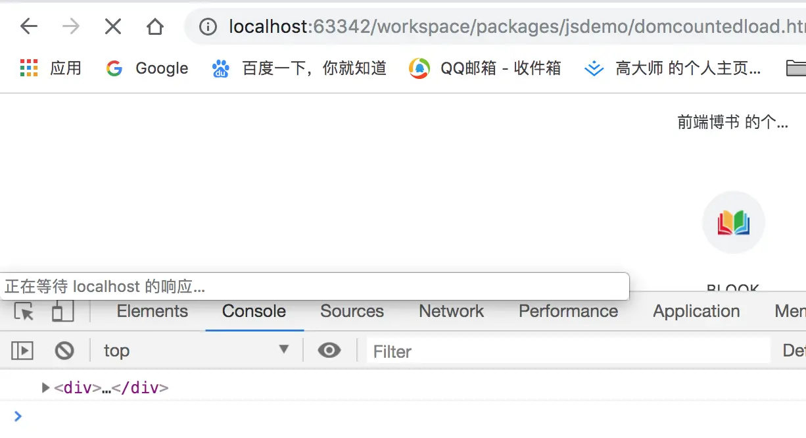The width and height of the screenshot is (806, 438).
Task: Open the QQ邮箱 bookmark
Action: (x=485, y=68)
